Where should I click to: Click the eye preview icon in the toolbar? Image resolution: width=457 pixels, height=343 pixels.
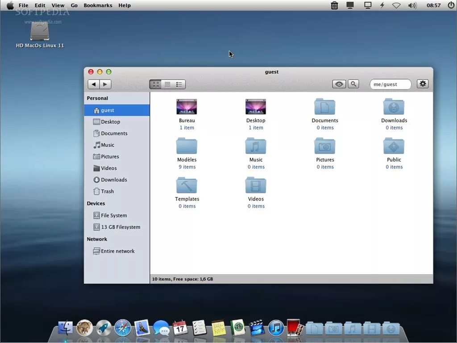click(339, 84)
